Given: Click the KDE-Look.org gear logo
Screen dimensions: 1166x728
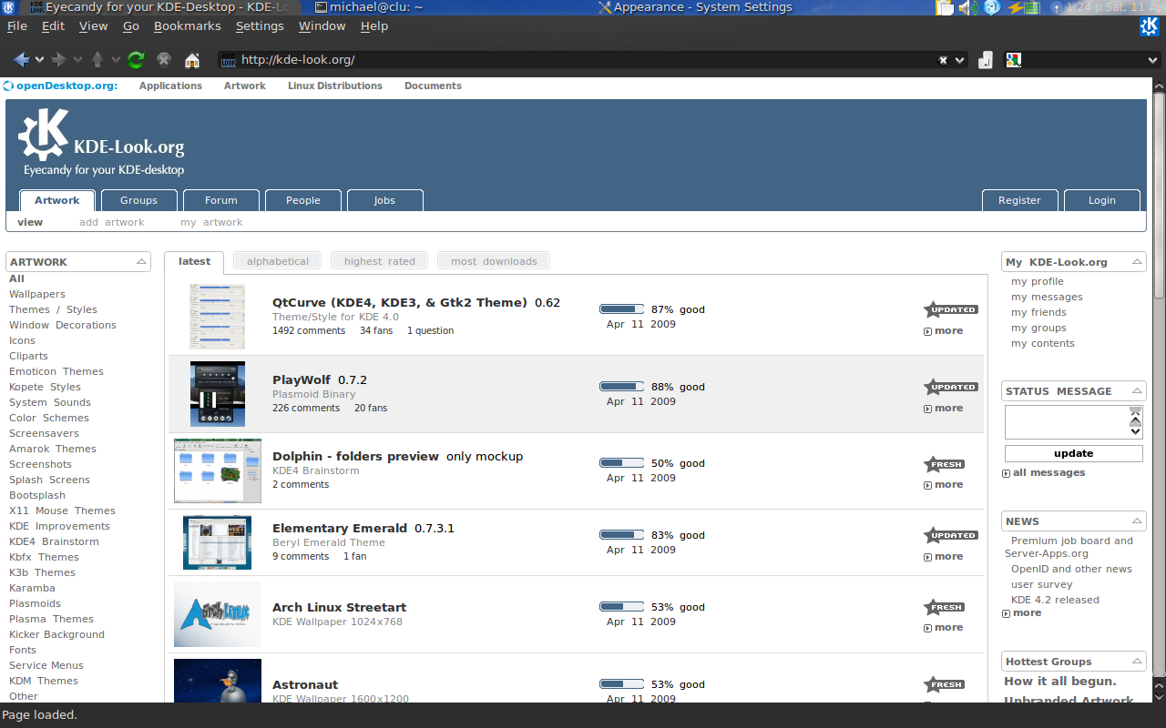Looking at the screenshot, I should point(43,135).
